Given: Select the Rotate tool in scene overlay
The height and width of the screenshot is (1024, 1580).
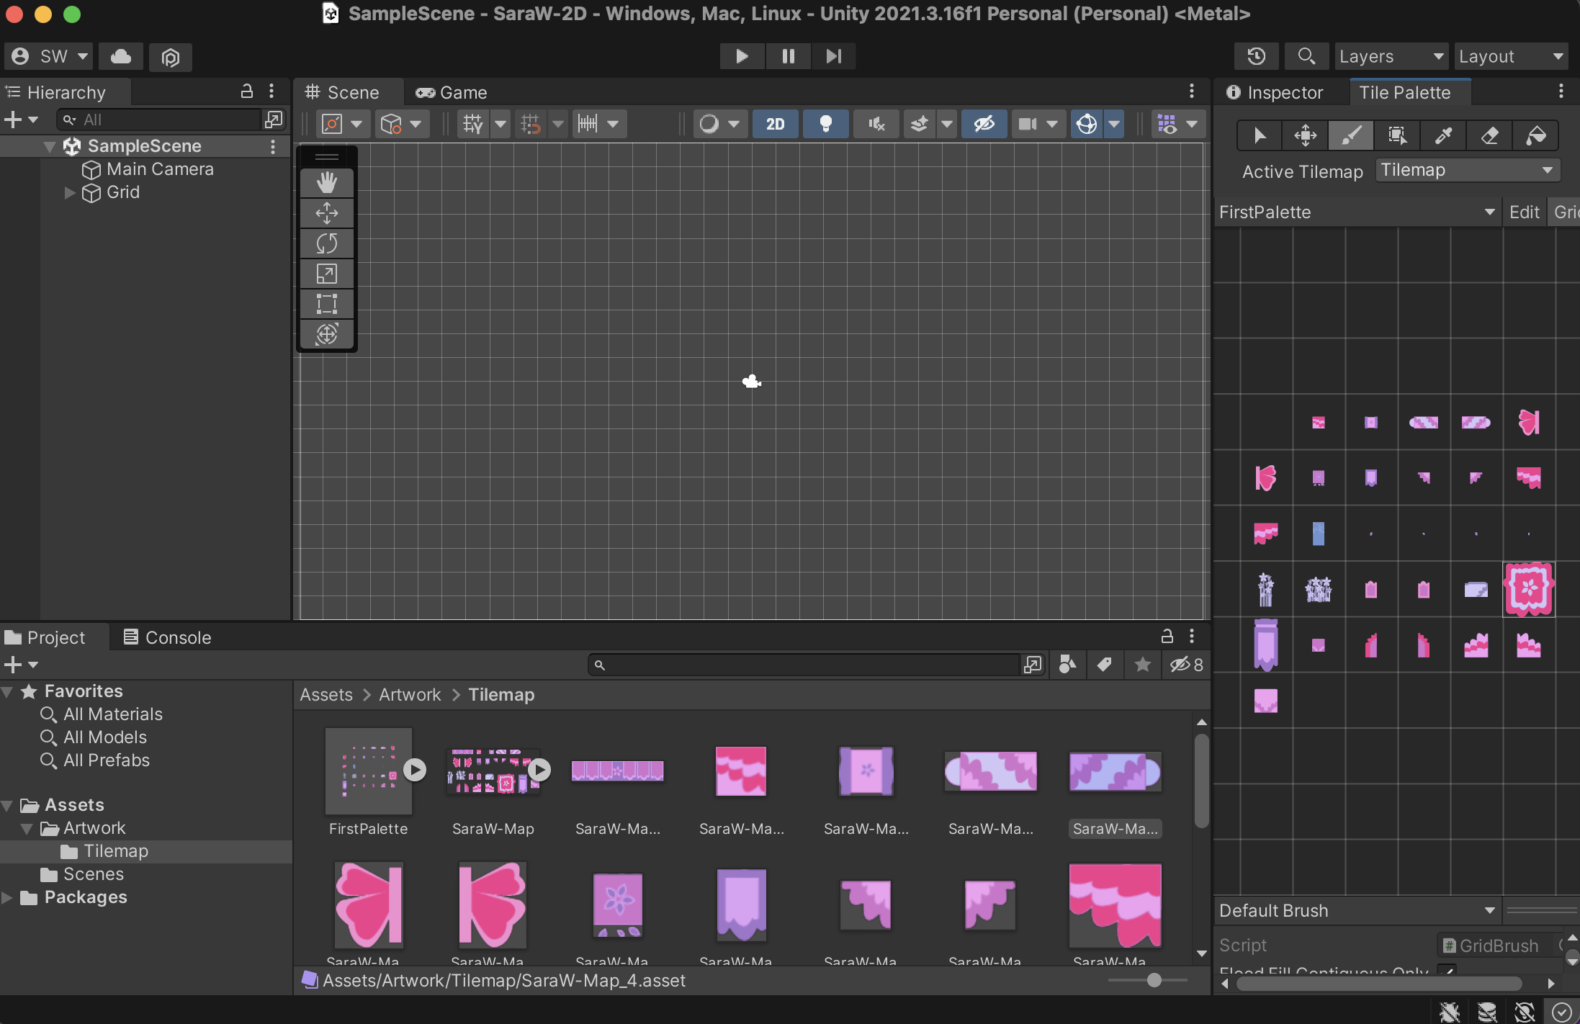Looking at the screenshot, I should (x=327, y=243).
